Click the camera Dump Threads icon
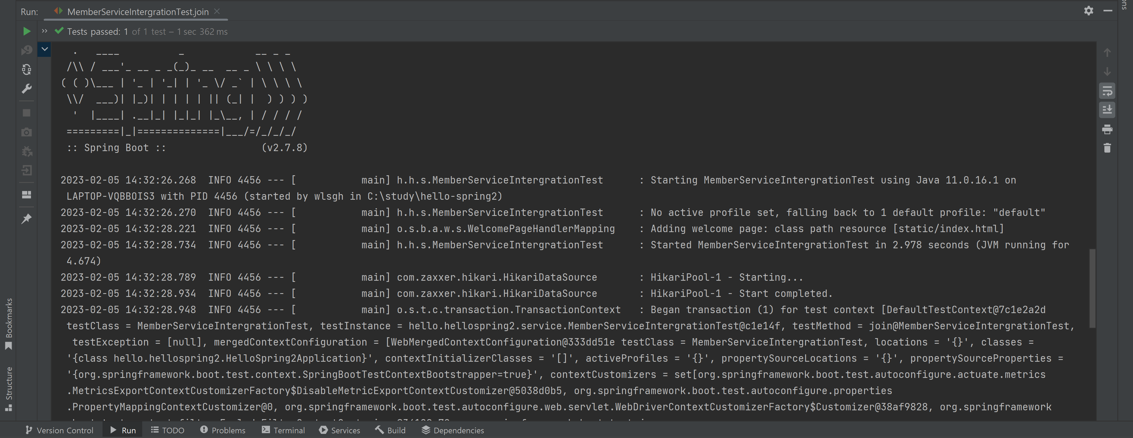 click(x=26, y=132)
